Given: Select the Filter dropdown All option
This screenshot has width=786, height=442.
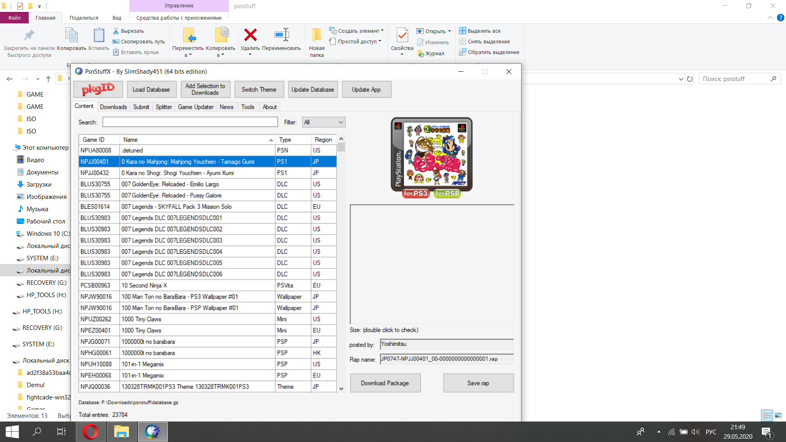Looking at the screenshot, I should coord(323,122).
